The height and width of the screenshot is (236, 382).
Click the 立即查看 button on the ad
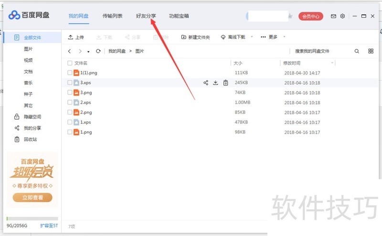(x=32, y=197)
